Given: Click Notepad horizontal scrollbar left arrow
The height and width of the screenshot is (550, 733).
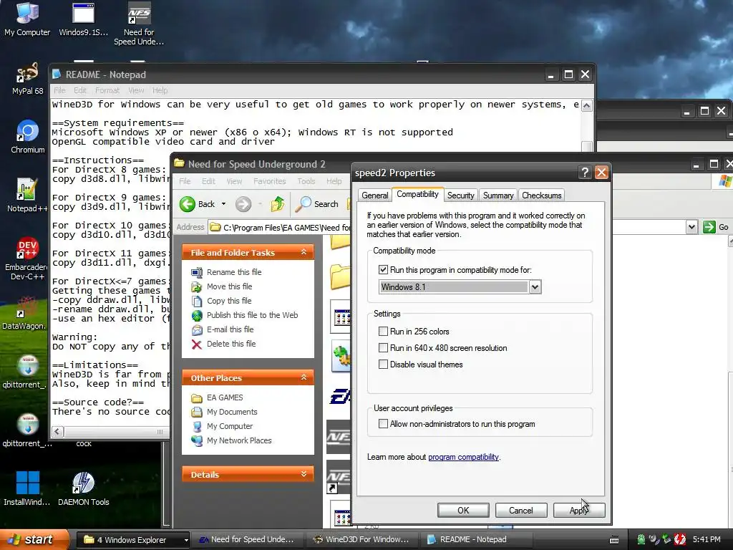Looking at the screenshot, I should [x=57, y=432].
